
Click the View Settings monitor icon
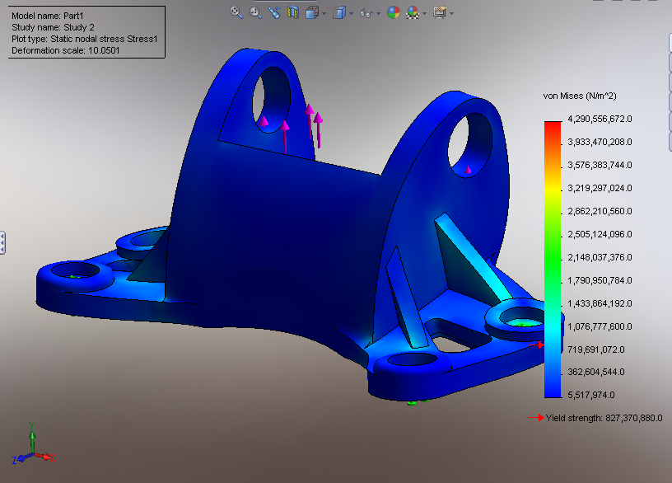click(x=439, y=12)
